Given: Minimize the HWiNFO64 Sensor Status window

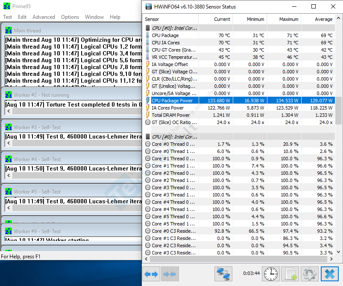Looking at the screenshot, I should pos(294,6).
